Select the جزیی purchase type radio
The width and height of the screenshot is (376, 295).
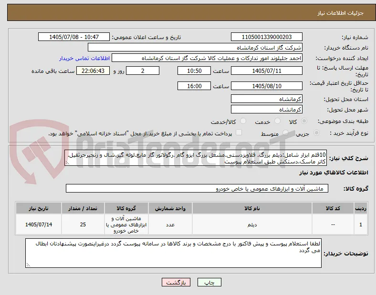[316, 132]
